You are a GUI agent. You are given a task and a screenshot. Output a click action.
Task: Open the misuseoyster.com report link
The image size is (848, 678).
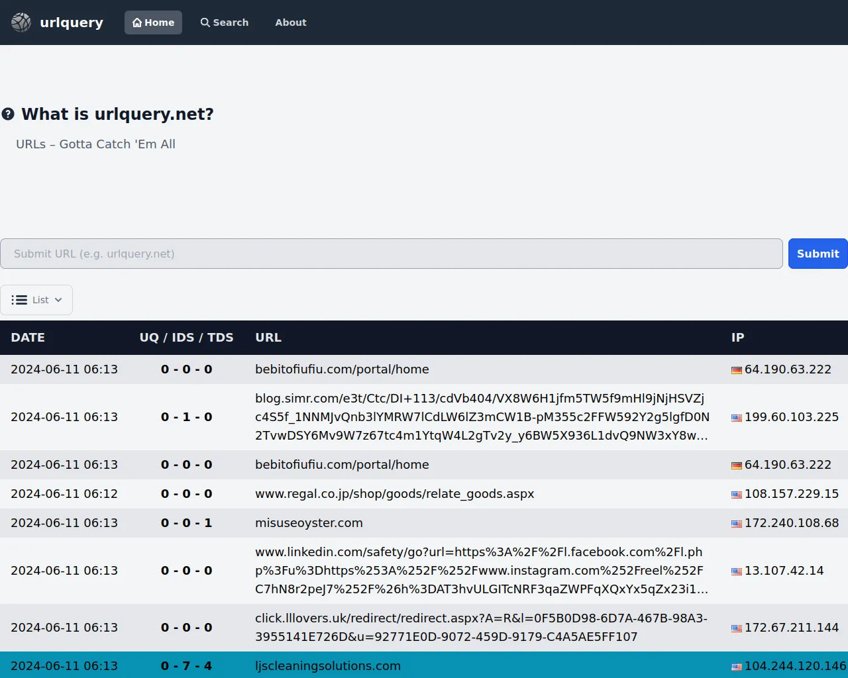click(x=309, y=523)
